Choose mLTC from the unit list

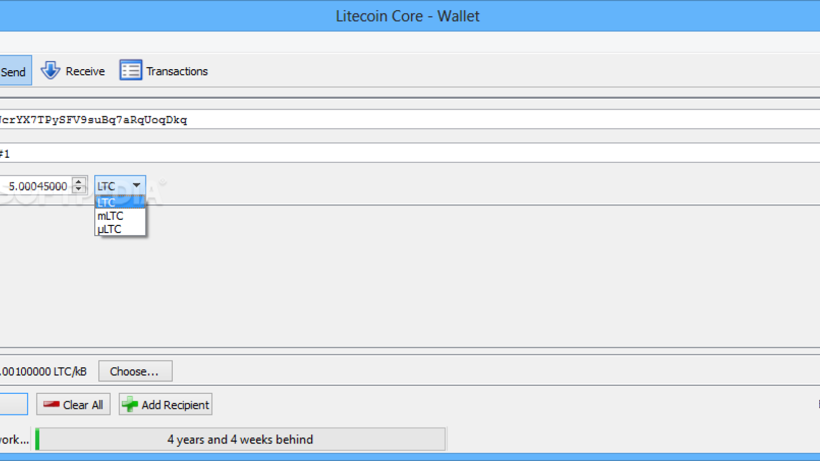[120, 216]
